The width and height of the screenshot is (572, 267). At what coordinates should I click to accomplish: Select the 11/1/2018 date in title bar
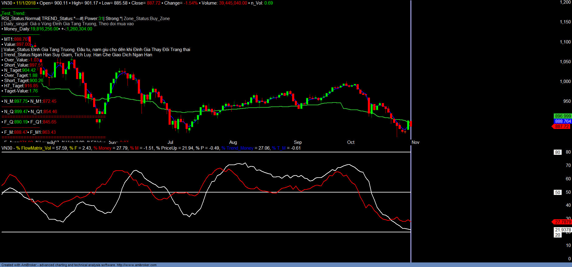tap(26, 3)
